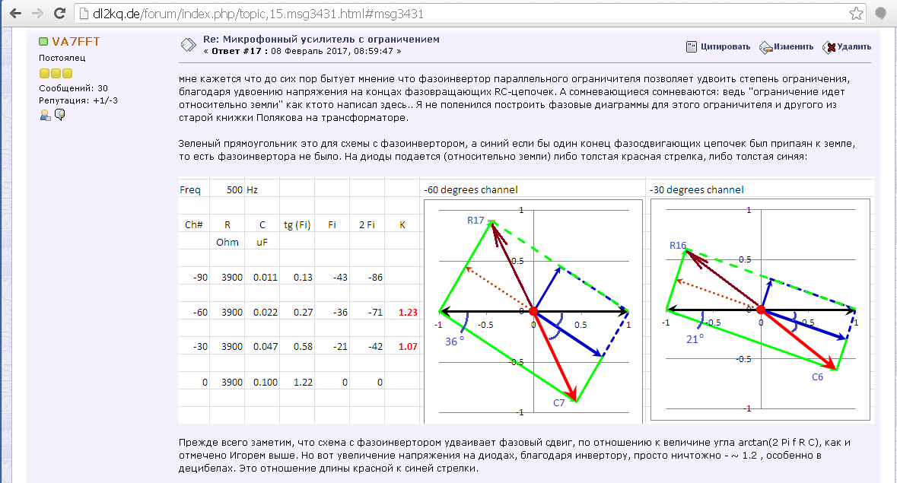Click the RC frequency table image

tap(298, 300)
